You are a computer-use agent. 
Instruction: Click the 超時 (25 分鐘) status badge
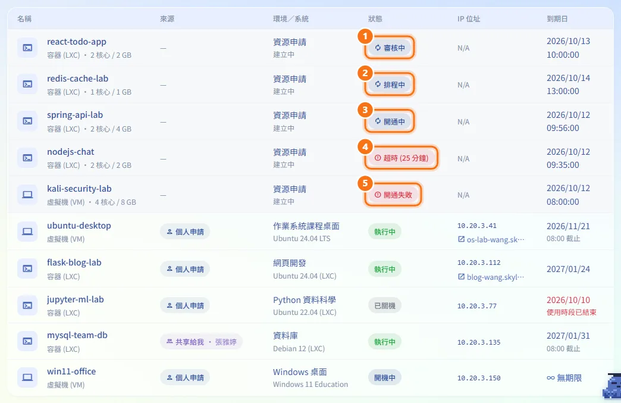[x=401, y=158]
